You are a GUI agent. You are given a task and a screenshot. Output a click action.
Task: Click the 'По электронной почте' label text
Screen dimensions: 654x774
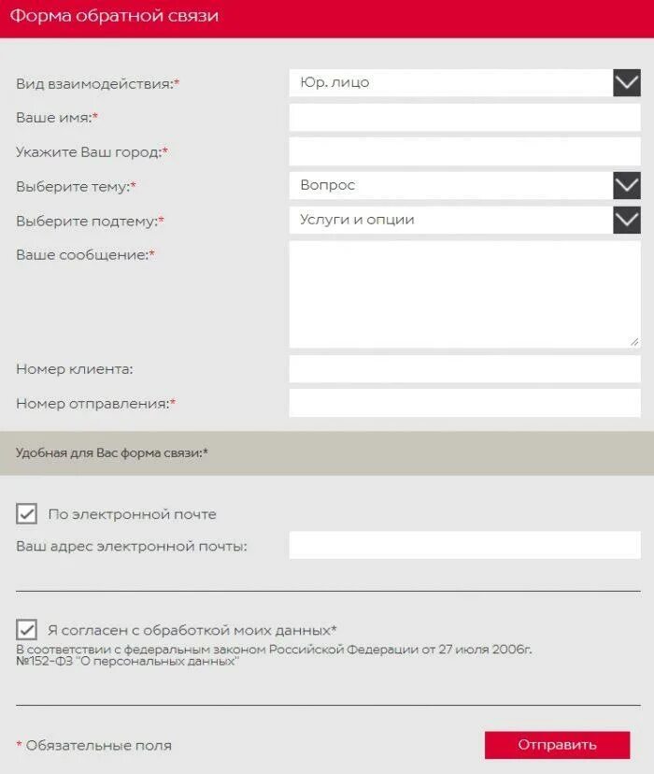(x=132, y=514)
